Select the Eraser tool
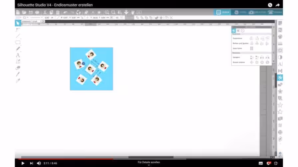 click(18, 68)
